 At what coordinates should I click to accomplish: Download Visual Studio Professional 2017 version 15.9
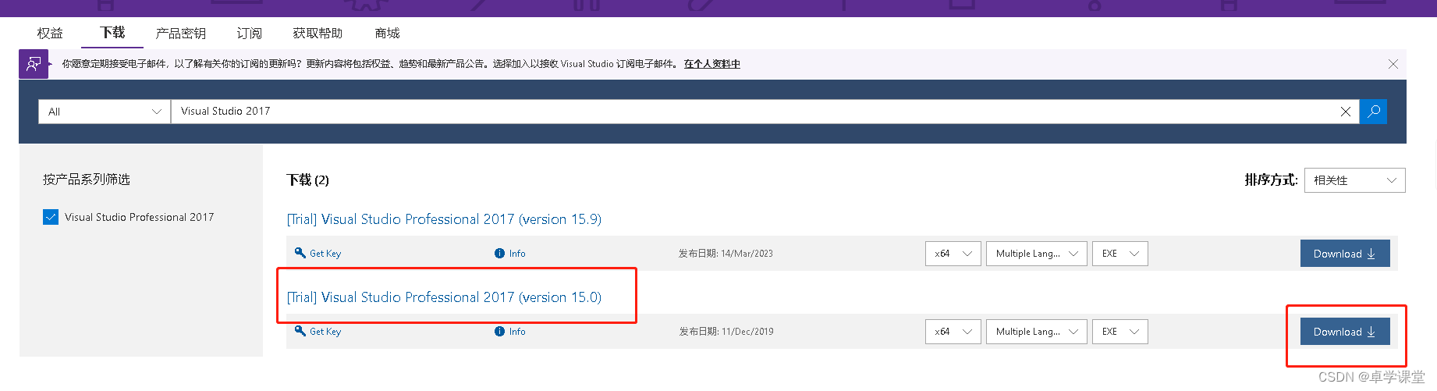(1345, 254)
